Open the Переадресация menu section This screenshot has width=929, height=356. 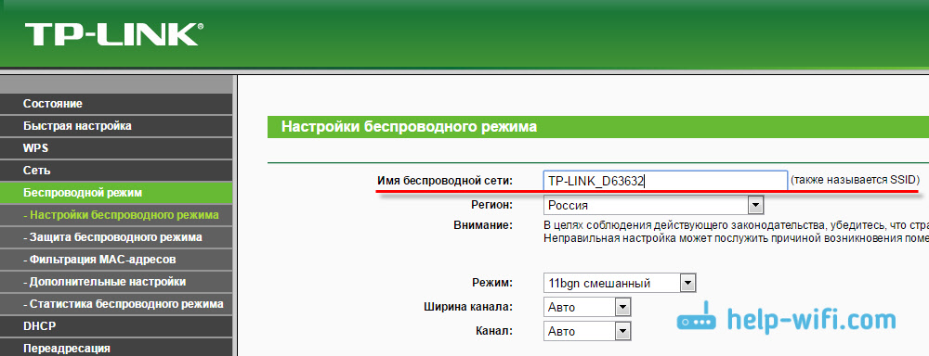(116, 349)
